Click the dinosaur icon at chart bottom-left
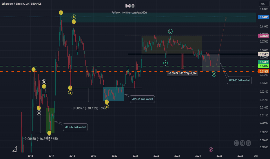The width and height of the screenshot is (270, 159). tap(15, 149)
